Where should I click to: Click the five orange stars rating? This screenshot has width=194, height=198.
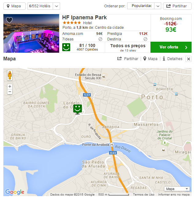[x=72, y=23]
